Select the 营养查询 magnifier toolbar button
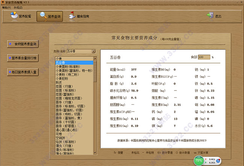 coord(50,17)
